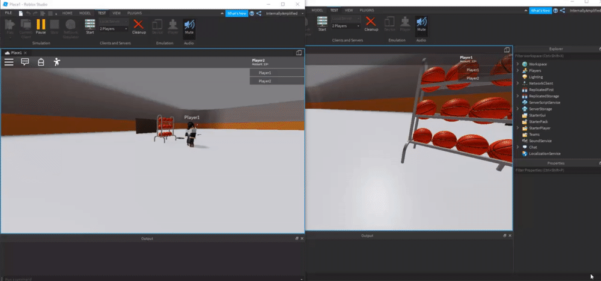Select Player2 in left window's player list

[x=276, y=81]
